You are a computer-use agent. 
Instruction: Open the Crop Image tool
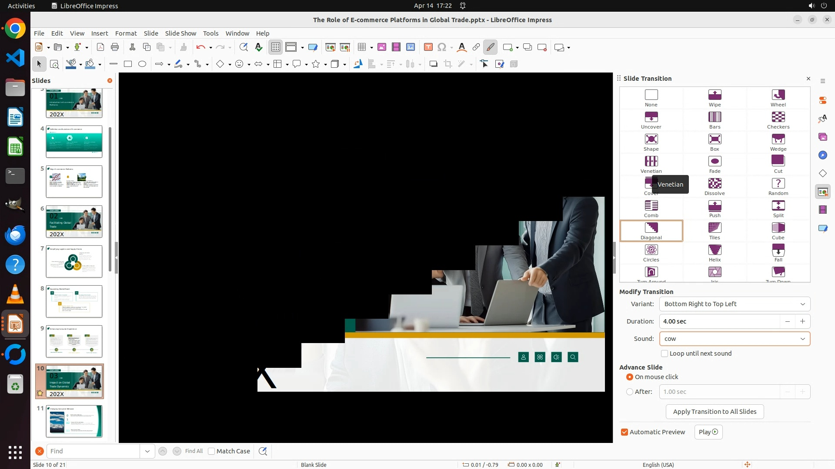pos(448,64)
